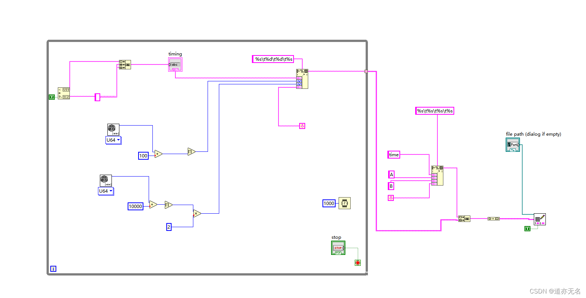
Task: Select the Concatenate Strings node before spreadsheet write
Action: pyautogui.click(x=464, y=218)
